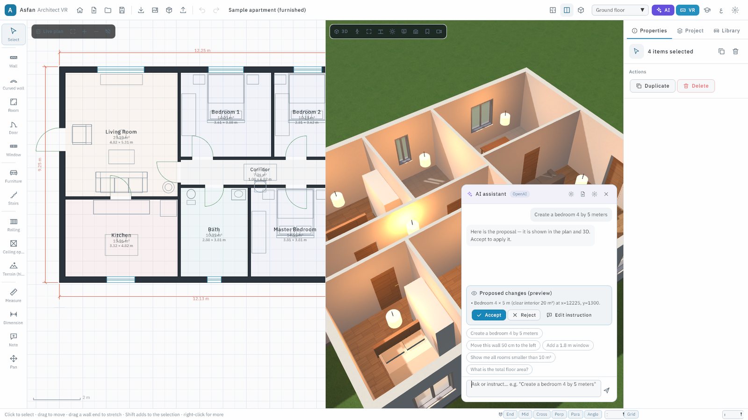Switch to the Project tab
This screenshot has width=748, height=420.
[x=690, y=31]
